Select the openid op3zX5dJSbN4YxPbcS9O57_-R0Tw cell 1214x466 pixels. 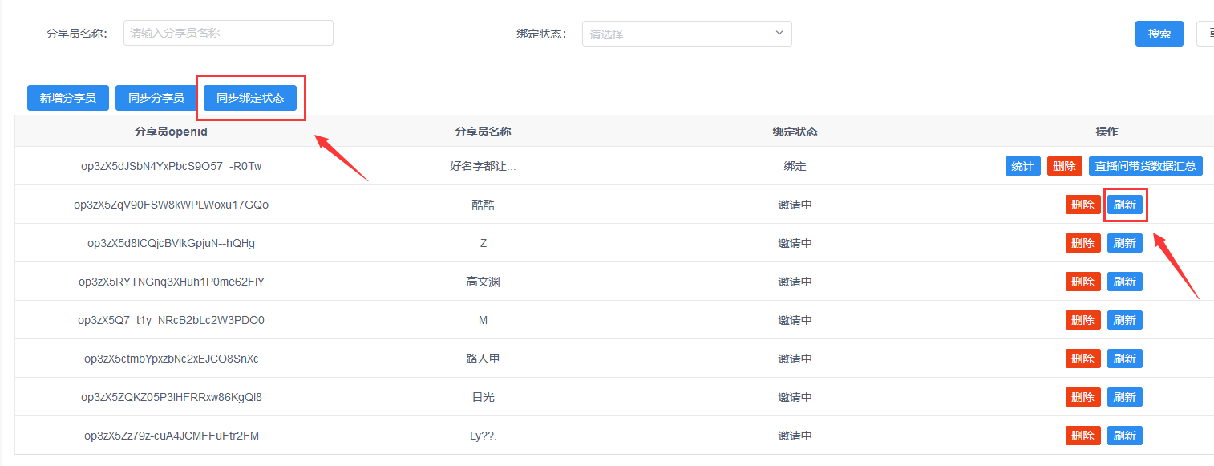click(x=172, y=166)
